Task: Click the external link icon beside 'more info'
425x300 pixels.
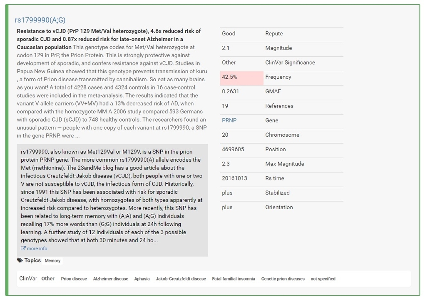Action: coord(23,248)
